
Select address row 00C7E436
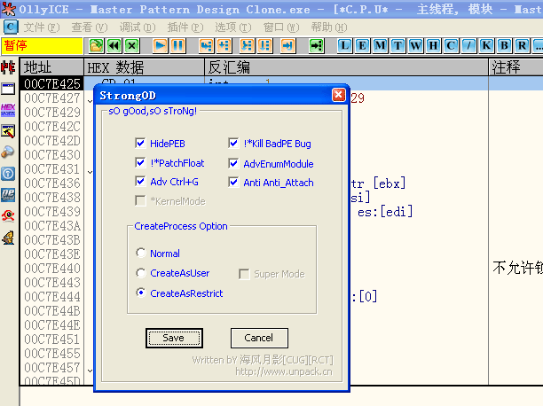point(52,183)
